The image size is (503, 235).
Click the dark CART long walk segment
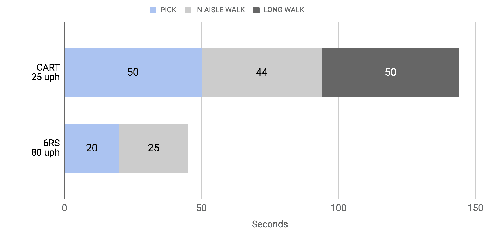391,73
